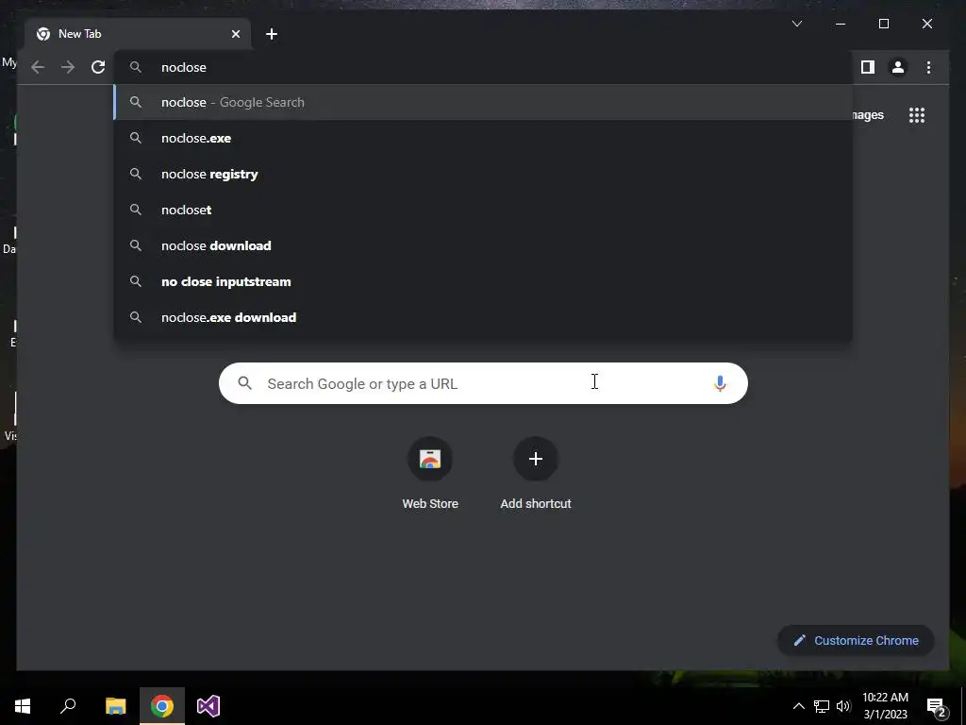Open the profile avatar menu
Viewport: 966px width, 725px height.
[x=898, y=67]
